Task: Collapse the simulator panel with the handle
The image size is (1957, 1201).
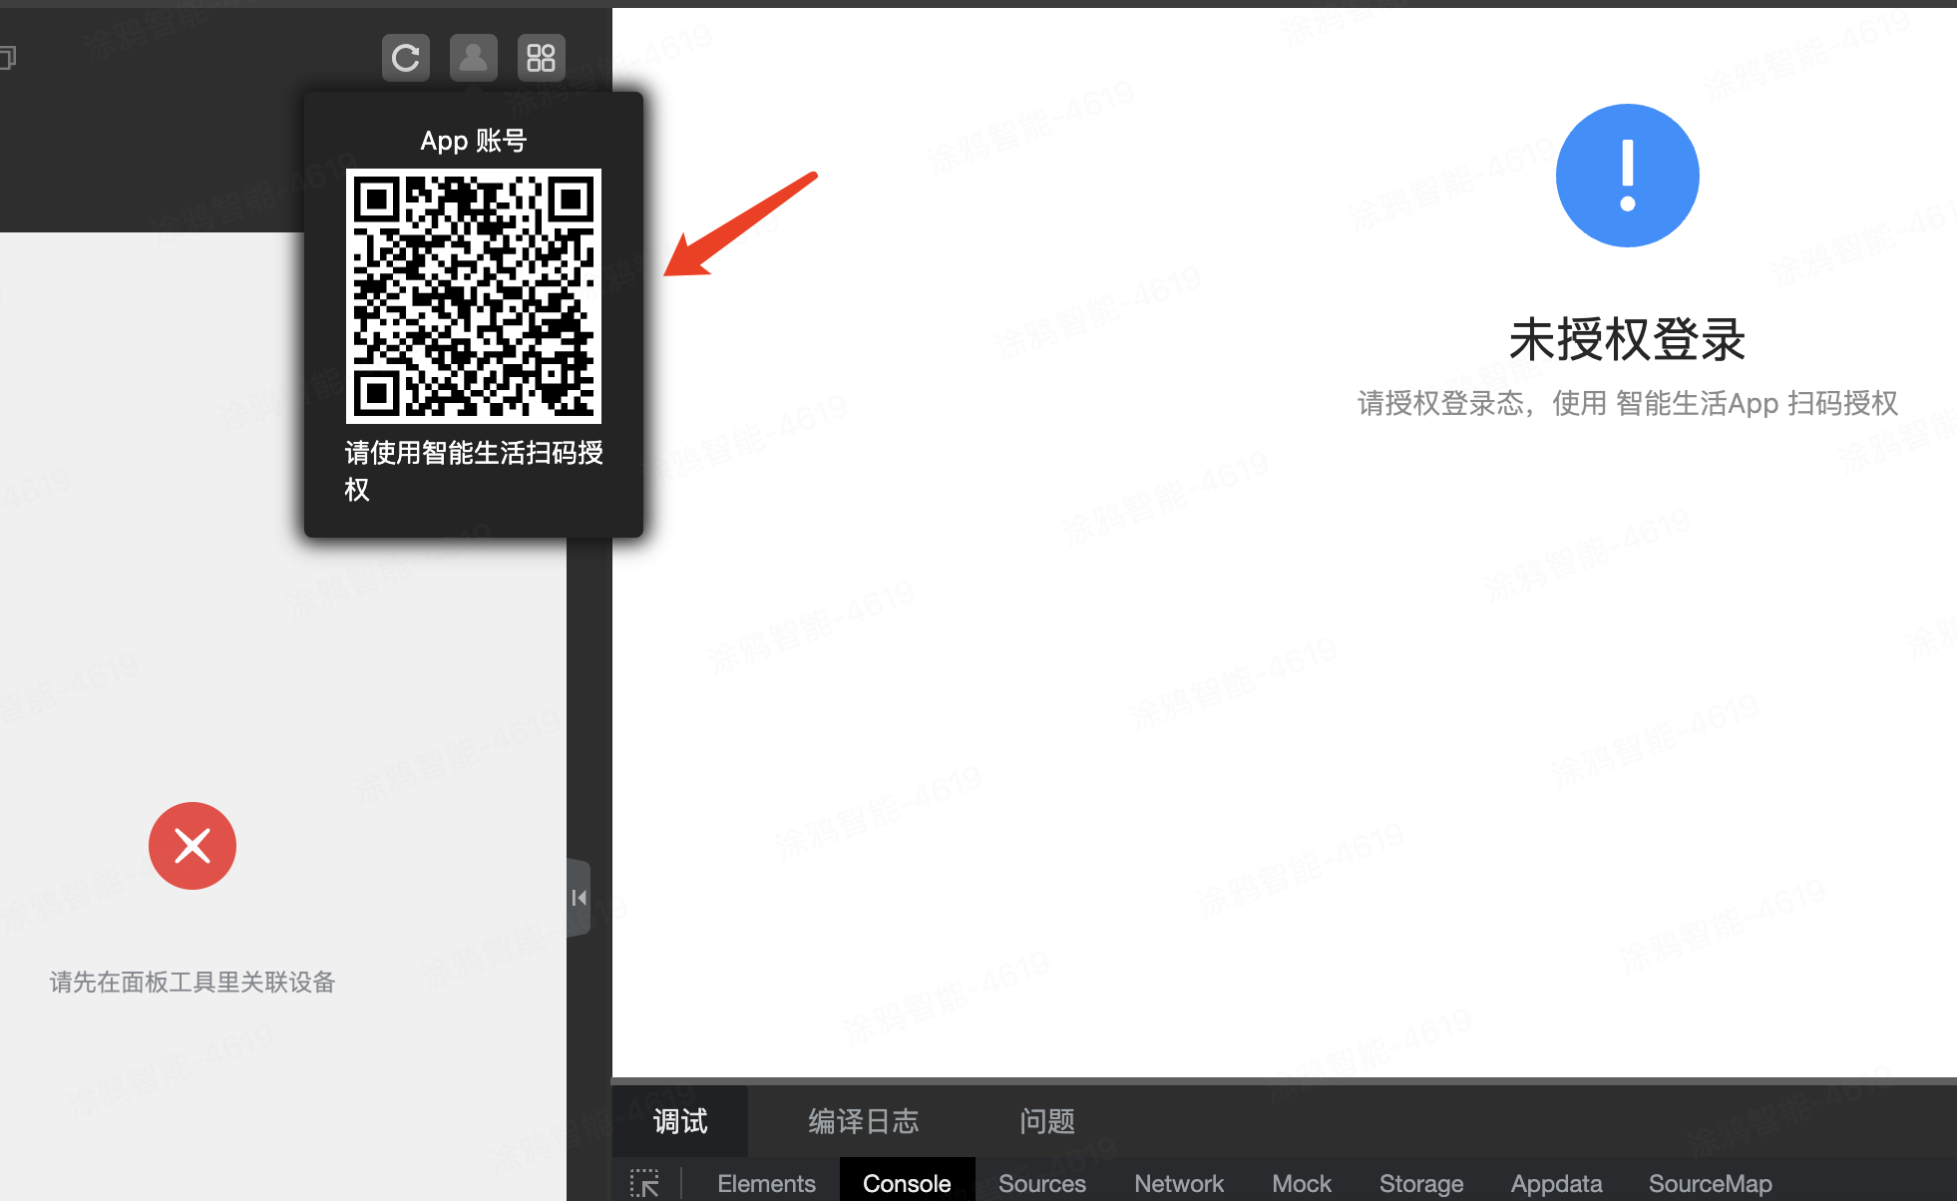Action: [x=580, y=898]
